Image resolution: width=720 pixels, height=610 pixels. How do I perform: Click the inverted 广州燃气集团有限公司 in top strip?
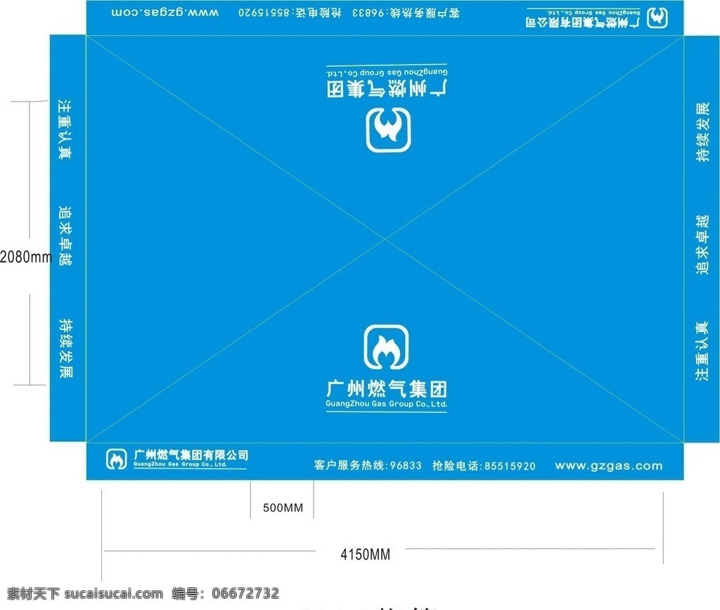pyautogui.click(x=583, y=23)
